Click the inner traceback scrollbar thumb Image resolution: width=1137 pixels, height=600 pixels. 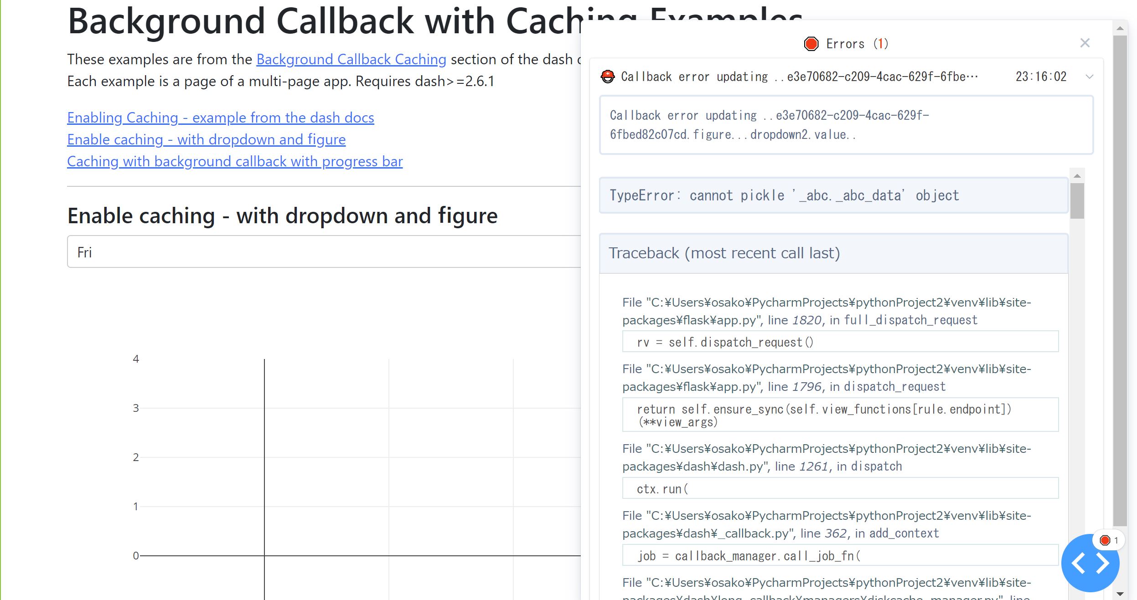(1077, 200)
